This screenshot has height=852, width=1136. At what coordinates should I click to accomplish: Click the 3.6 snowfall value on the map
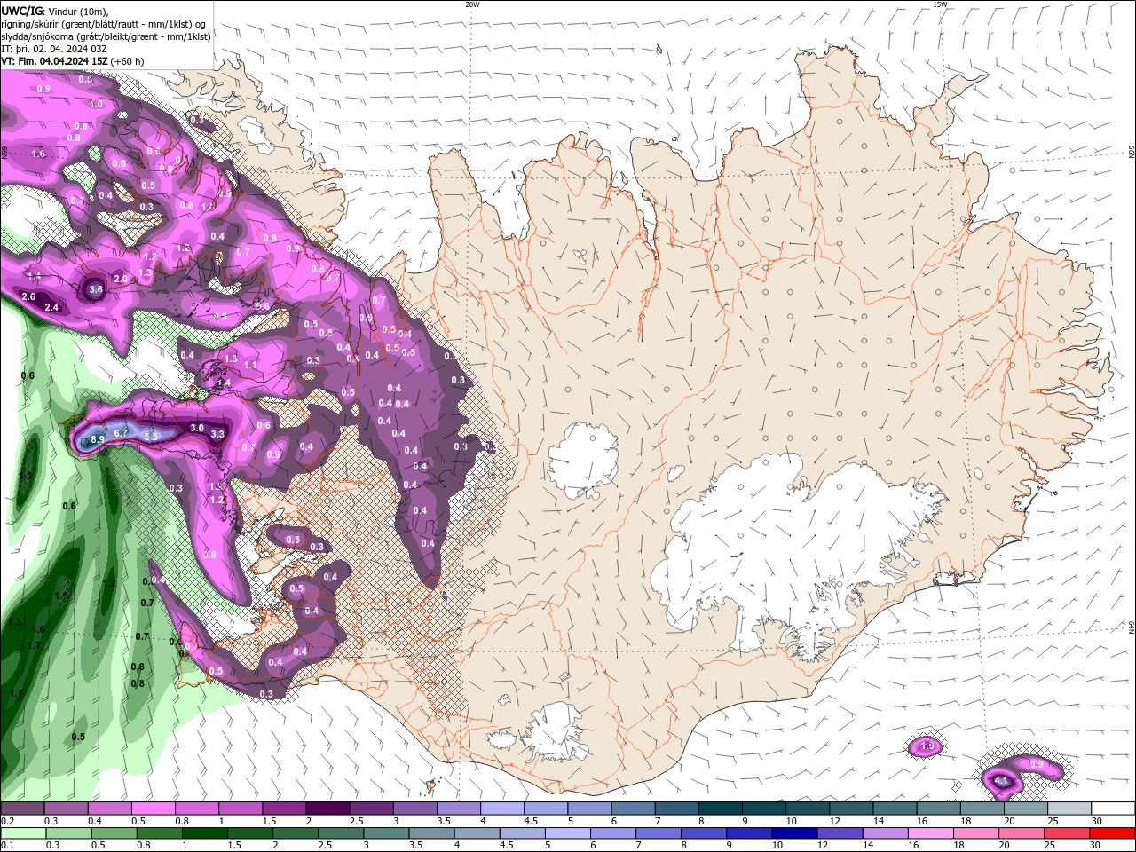coord(97,289)
